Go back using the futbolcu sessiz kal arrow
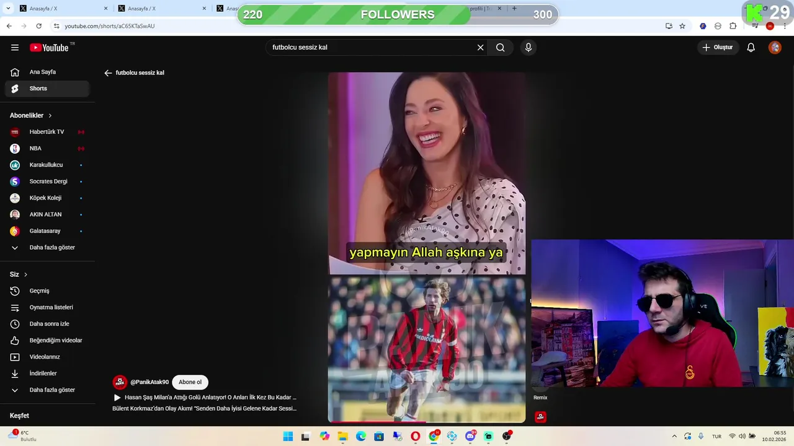The height and width of the screenshot is (446, 794). (x=108, y=73)
